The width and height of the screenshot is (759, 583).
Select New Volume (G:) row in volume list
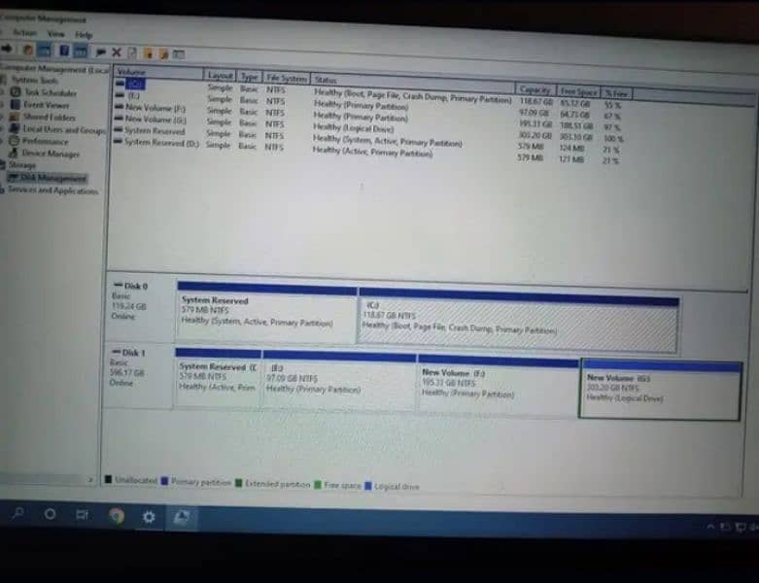pyautogui.click(x=155, y=119)
